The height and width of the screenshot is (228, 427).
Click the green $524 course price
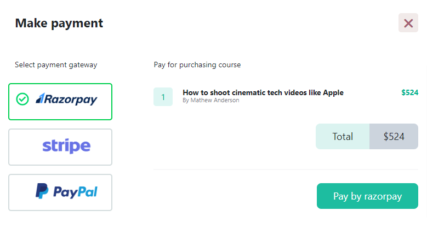pos(409,92)
